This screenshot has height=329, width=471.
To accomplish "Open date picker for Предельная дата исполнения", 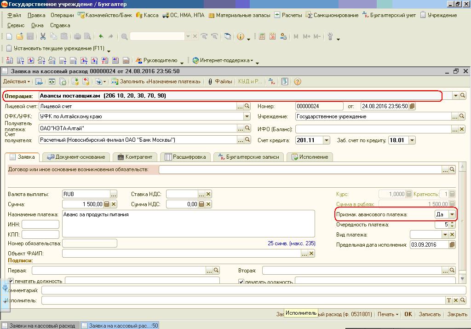I will tap(452, 245).
